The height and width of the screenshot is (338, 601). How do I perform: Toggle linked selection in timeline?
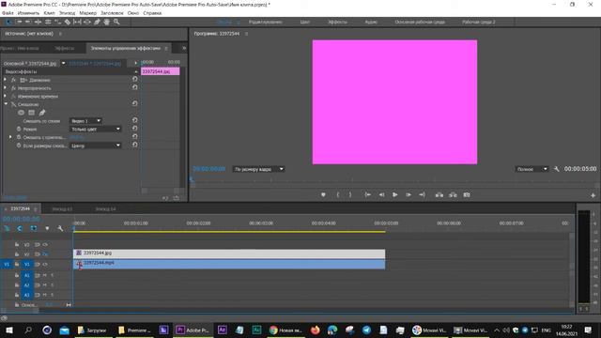coord(34,228)
